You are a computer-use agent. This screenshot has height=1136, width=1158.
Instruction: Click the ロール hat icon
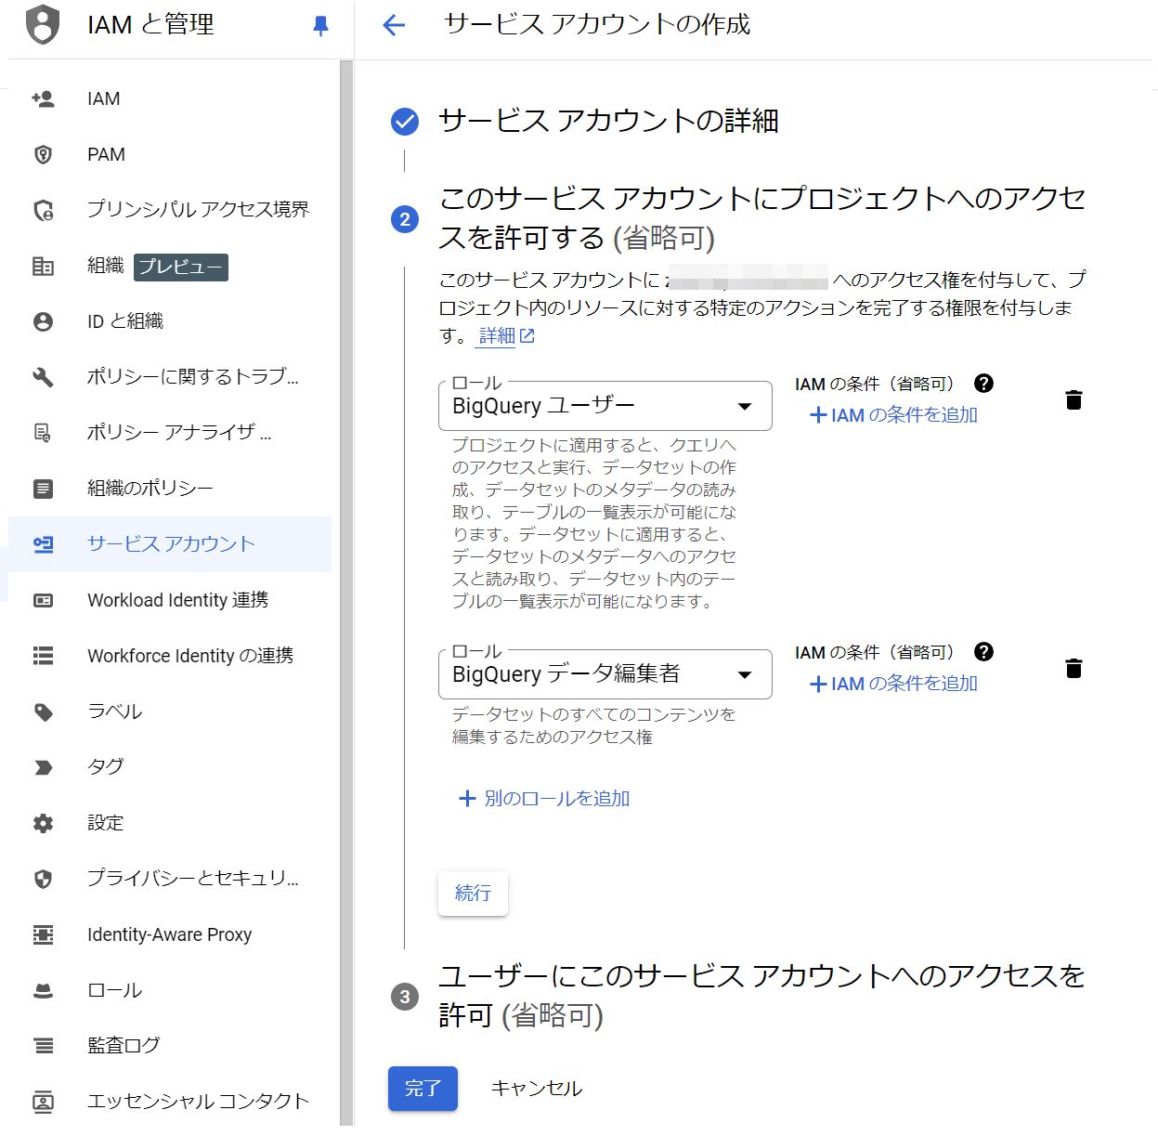(43, 990)
